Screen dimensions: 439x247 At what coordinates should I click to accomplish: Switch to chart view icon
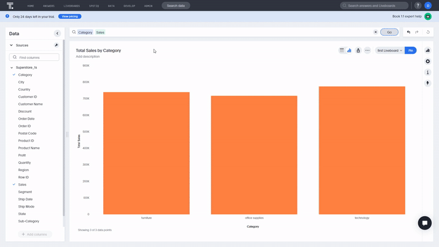349,50
